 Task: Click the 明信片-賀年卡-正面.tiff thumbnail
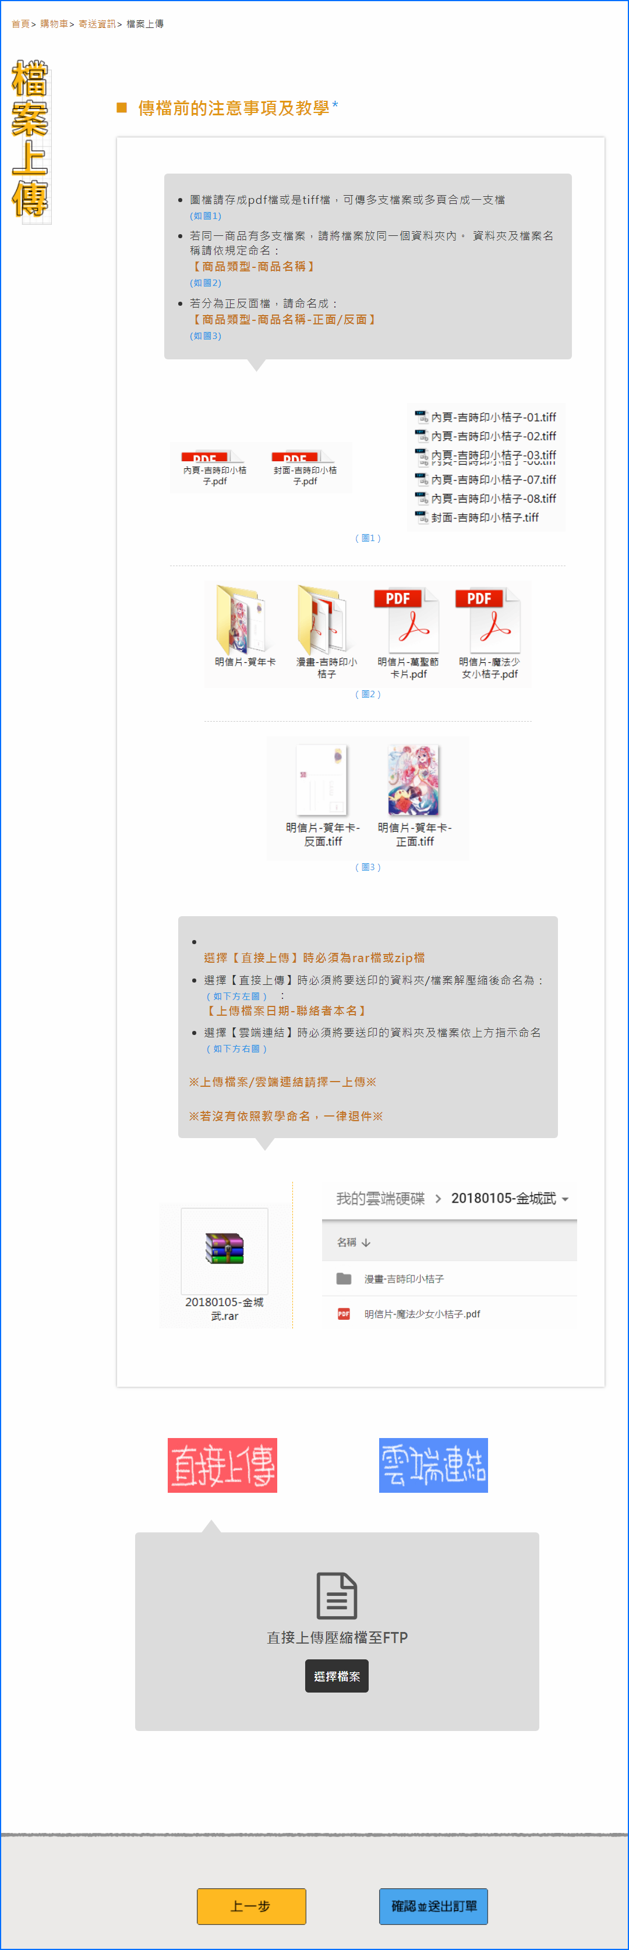tap(414, 780)
